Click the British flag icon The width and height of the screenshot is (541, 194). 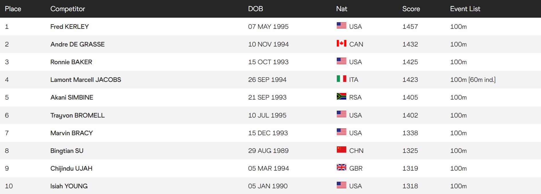click(341, 167)
